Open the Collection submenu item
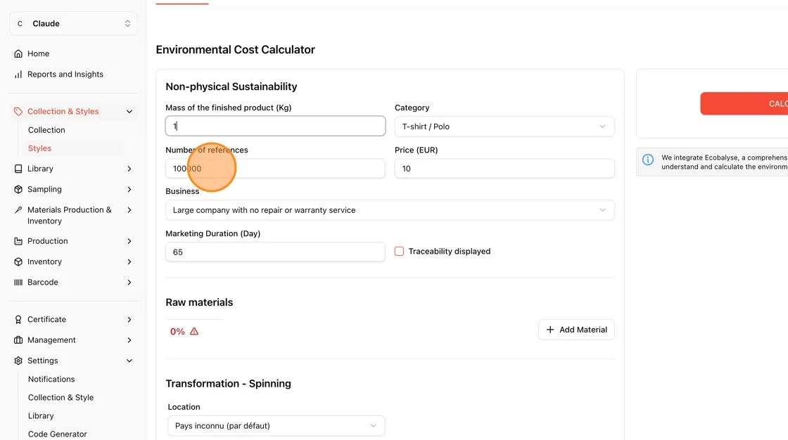Viewport: 788px width, 440px height. tap(46, 130)
